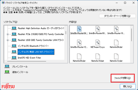This screenshot has height=90, width=138.
Task: Expand the Realtek USB GBE Family Controller node
Action: pos(8,40)
